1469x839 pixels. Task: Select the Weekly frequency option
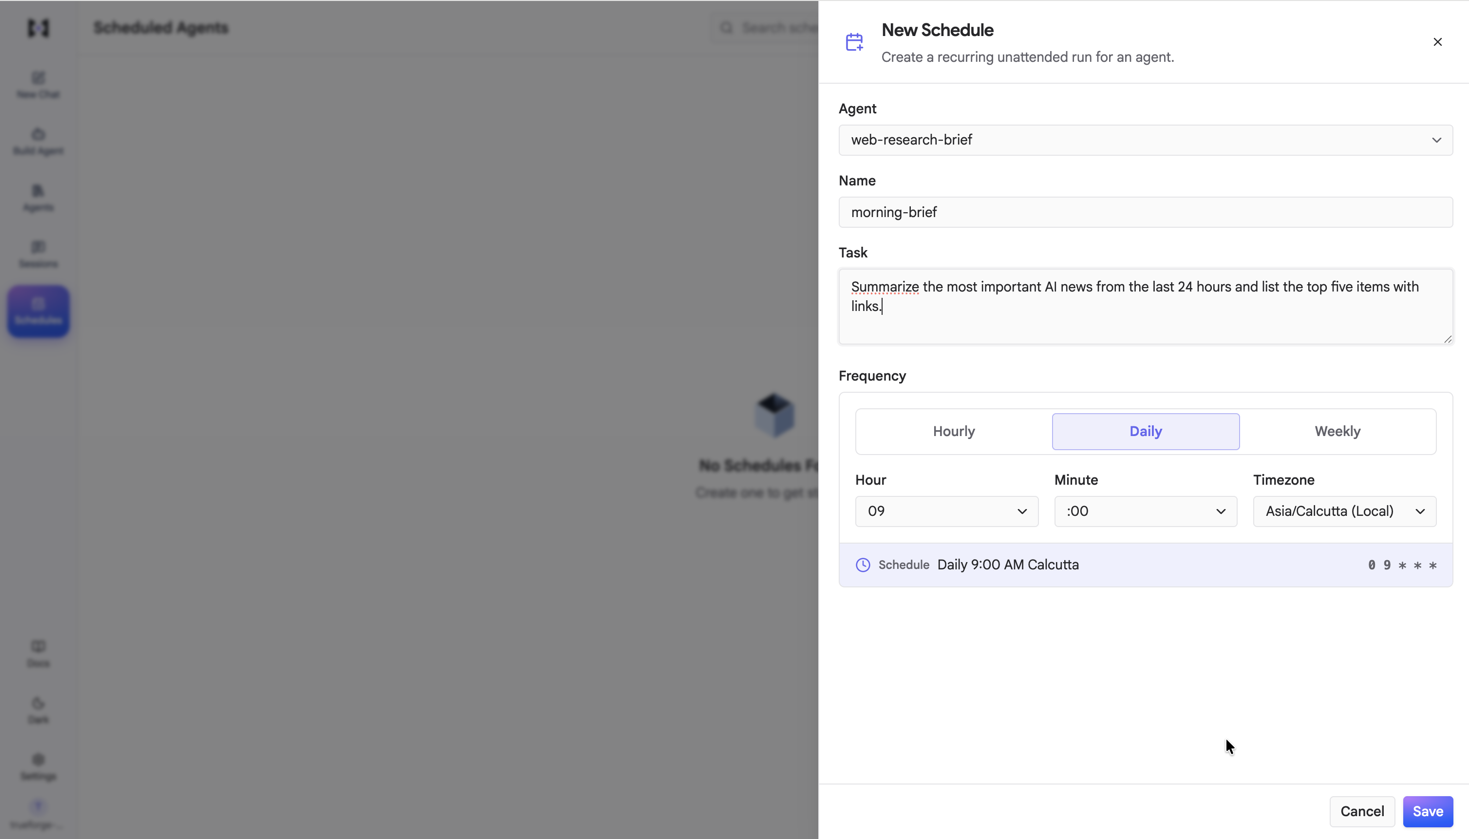click(x=1337, y=431)
